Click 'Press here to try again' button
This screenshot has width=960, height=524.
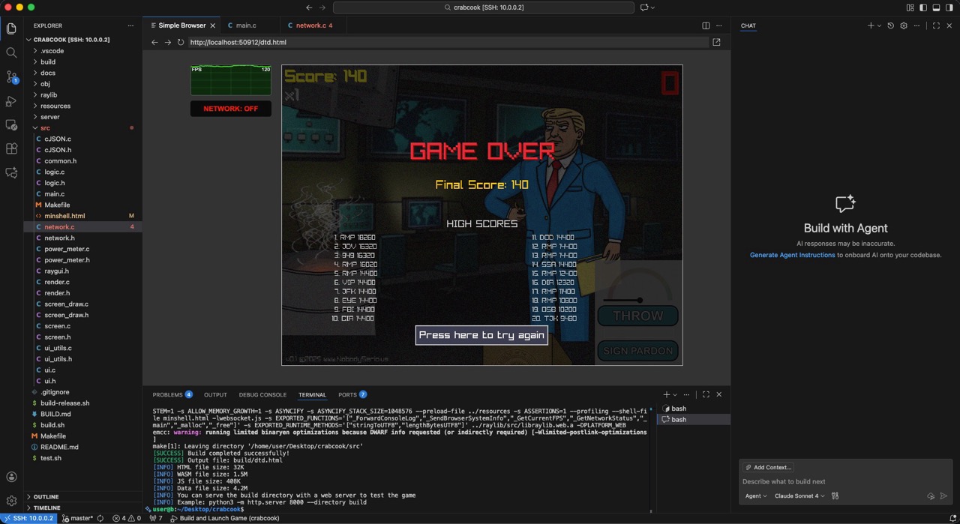point(481,335)
